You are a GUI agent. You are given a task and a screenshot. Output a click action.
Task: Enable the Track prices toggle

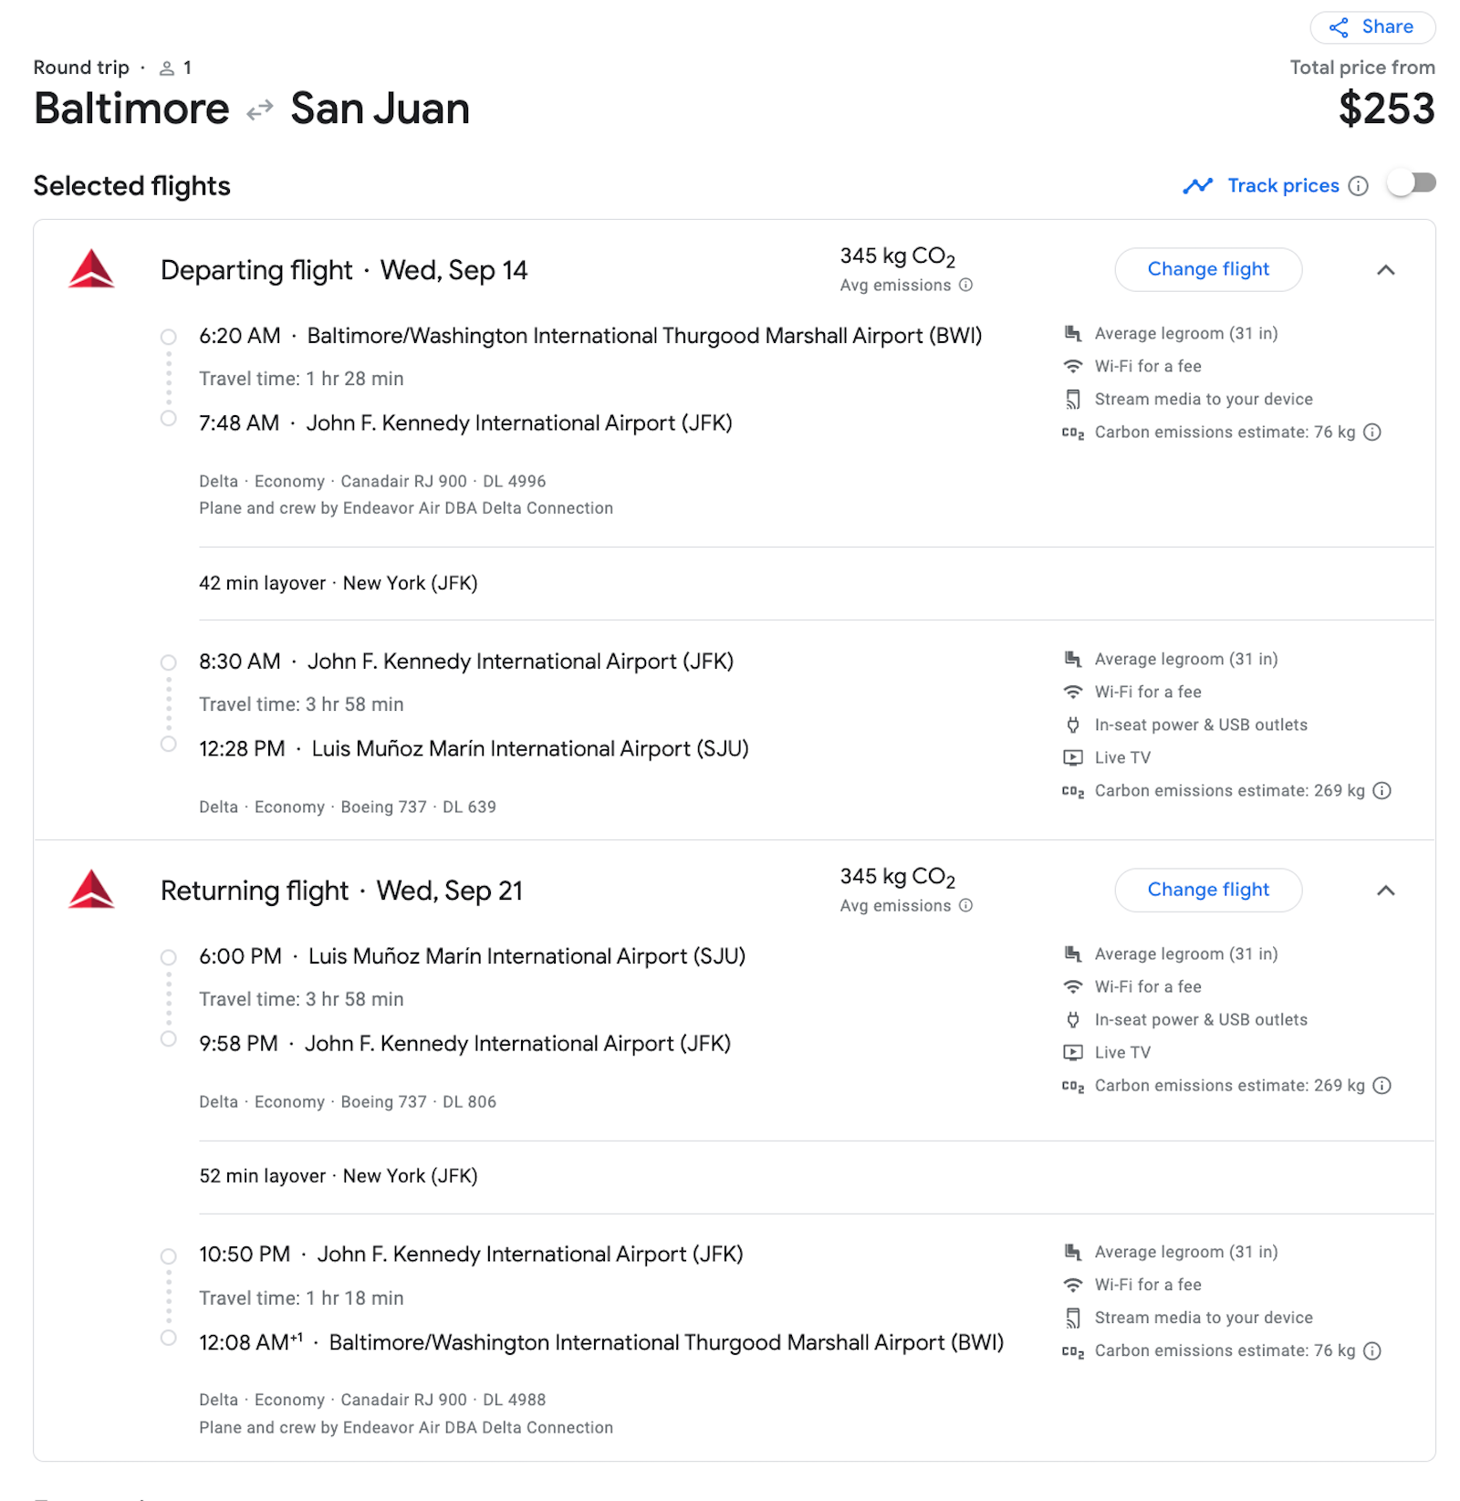click(x=1411, y=183)
